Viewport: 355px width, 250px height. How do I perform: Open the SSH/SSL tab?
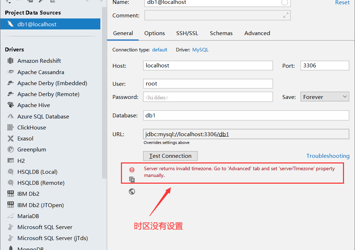pos(187,33)
